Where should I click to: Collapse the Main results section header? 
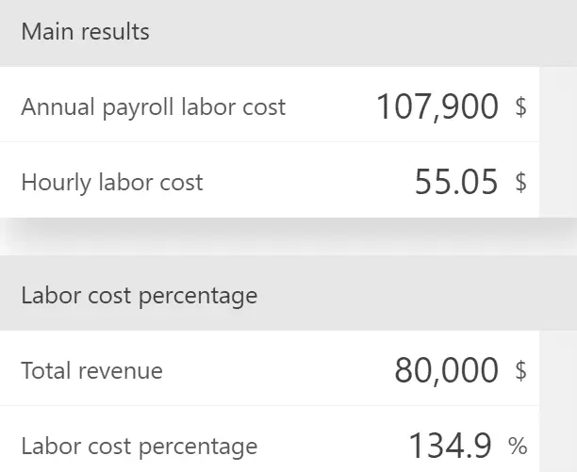click(x=86, y=32)
